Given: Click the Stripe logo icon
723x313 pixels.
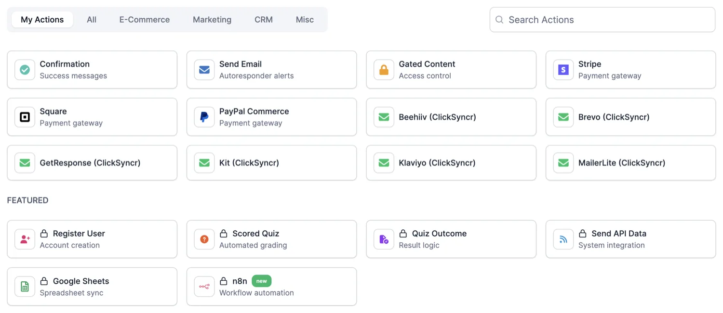Looking at the screenshot, I should 563,70.
